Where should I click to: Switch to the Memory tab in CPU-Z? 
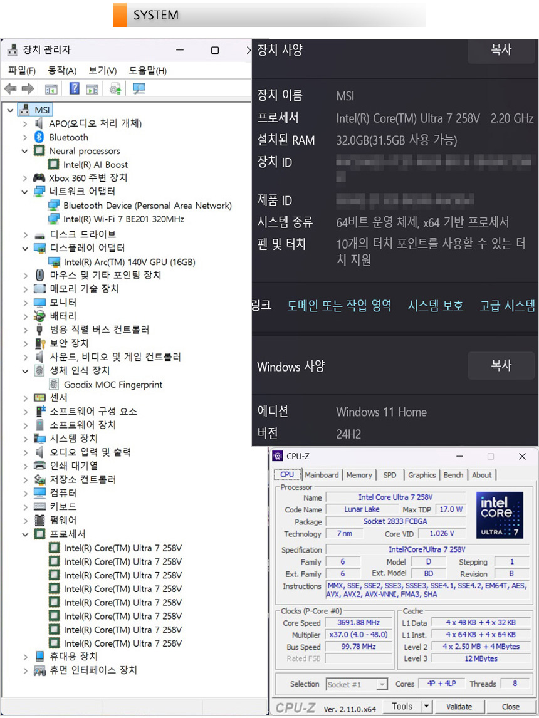click(358, 475)
